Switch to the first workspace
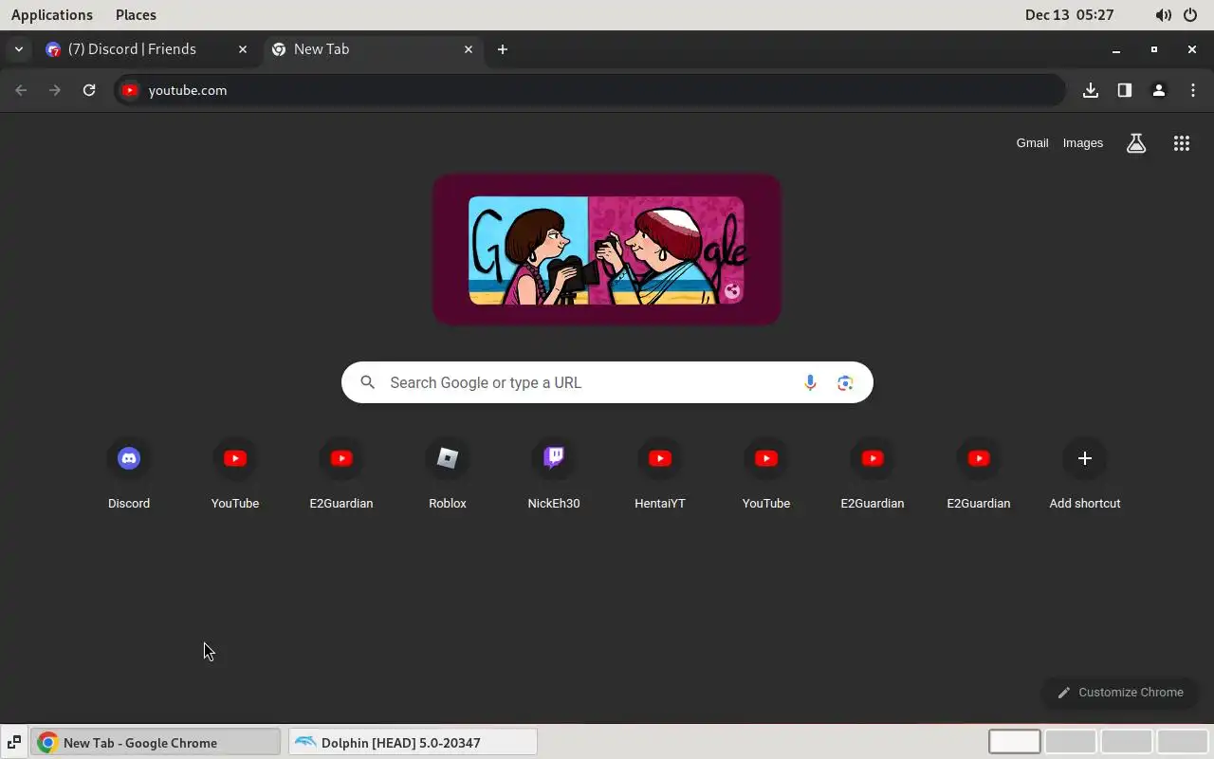The image size is (1214, 759). 1014,741
